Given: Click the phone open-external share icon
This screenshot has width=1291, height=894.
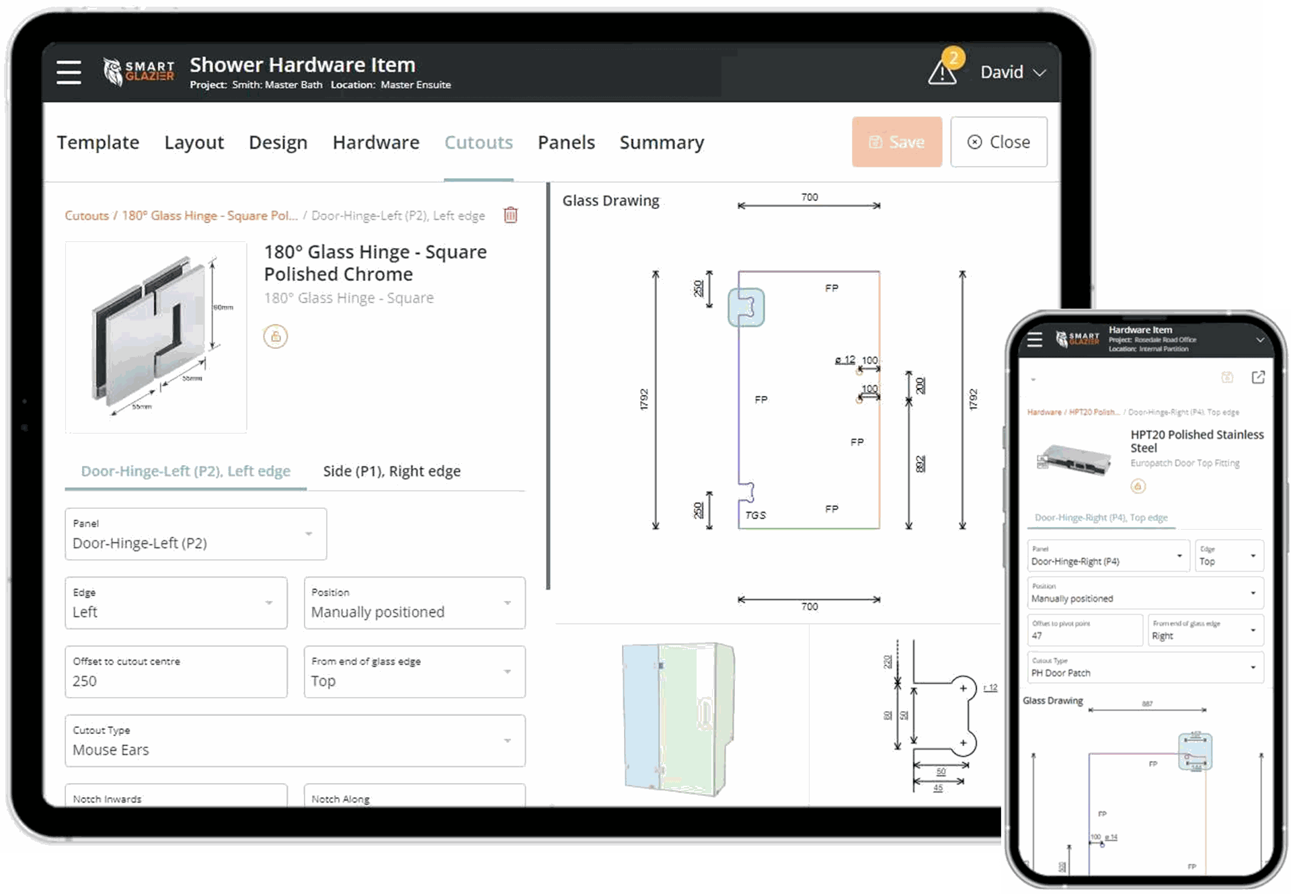Looking at the screenshot, I should click(1258, 377).
